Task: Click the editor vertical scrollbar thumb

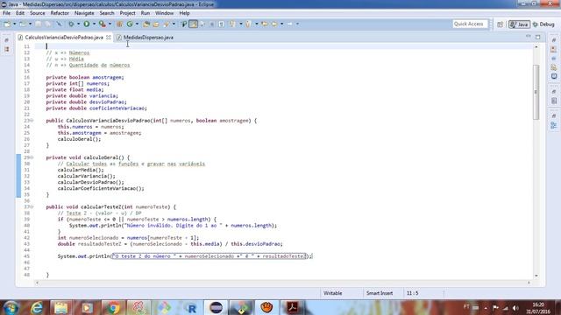Action: click(x=536, y=92)
